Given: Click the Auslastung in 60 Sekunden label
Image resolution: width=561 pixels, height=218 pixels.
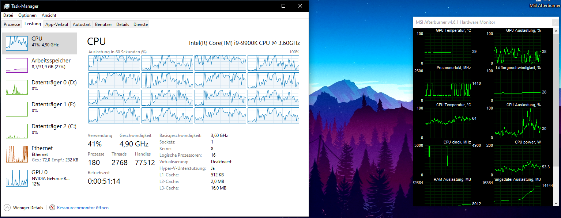Looking at the screenshot, I should (x=117, y=52).
